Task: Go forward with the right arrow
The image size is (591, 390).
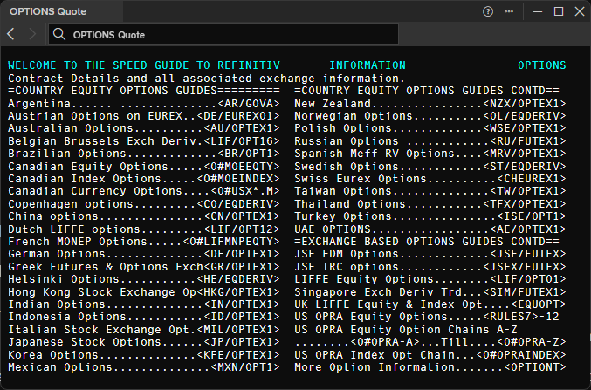Action: 32,34
